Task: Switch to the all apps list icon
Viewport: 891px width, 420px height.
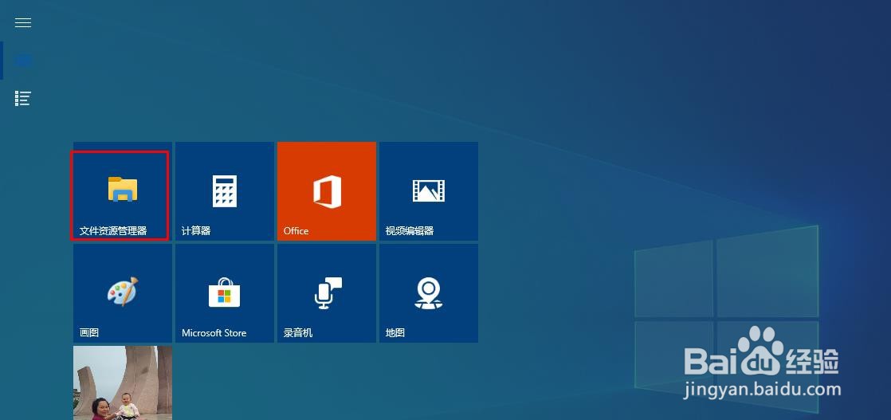Action: pos(23,98)
